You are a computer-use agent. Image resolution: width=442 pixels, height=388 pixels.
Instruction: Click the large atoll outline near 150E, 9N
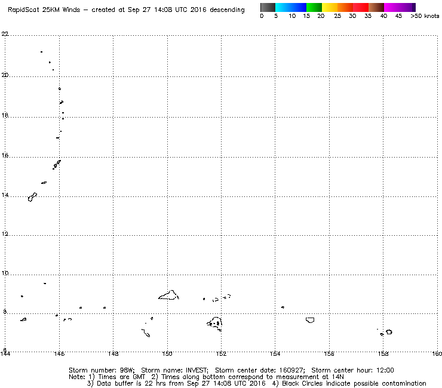pyautogui.click(x=168, y=295)
